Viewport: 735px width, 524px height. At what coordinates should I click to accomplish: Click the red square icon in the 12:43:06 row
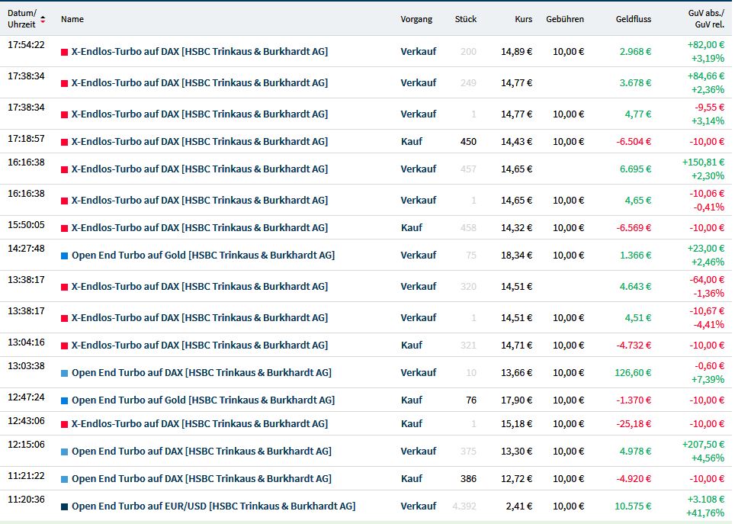tap(64, 424)
